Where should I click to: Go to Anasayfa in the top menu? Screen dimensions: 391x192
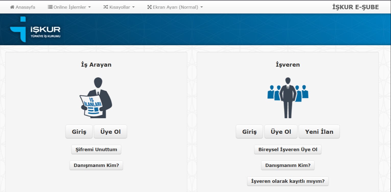pos(25,7)
